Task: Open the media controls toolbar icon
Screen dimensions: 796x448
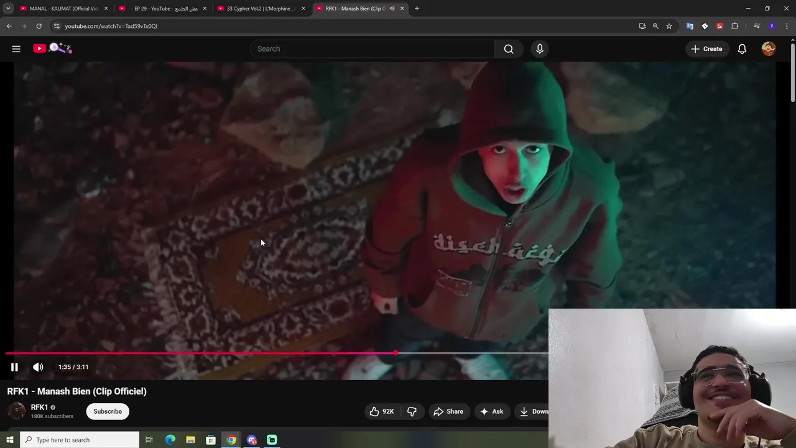Action: (757, 26)
